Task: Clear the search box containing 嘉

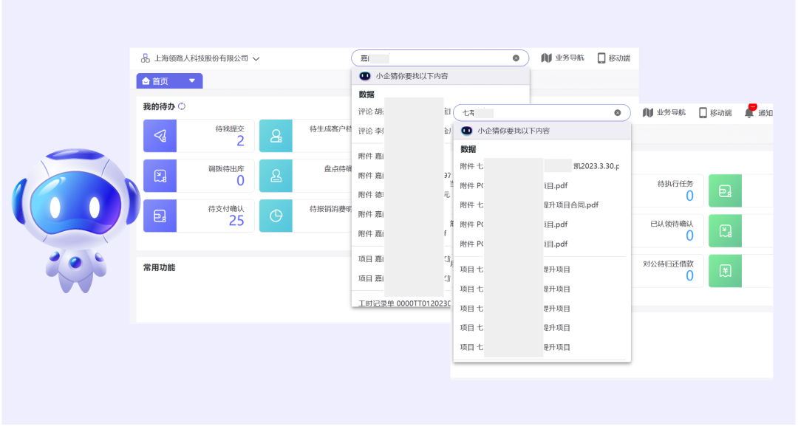Action: tap(516, 58)
